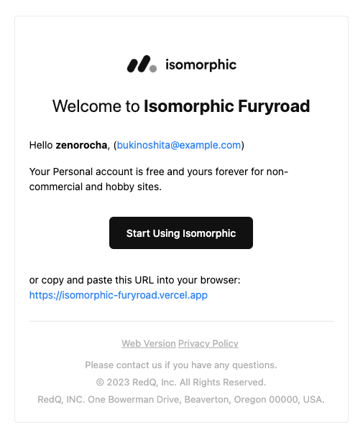Click the Isomorphic slanted-bars logo icon

coord(139,64)
